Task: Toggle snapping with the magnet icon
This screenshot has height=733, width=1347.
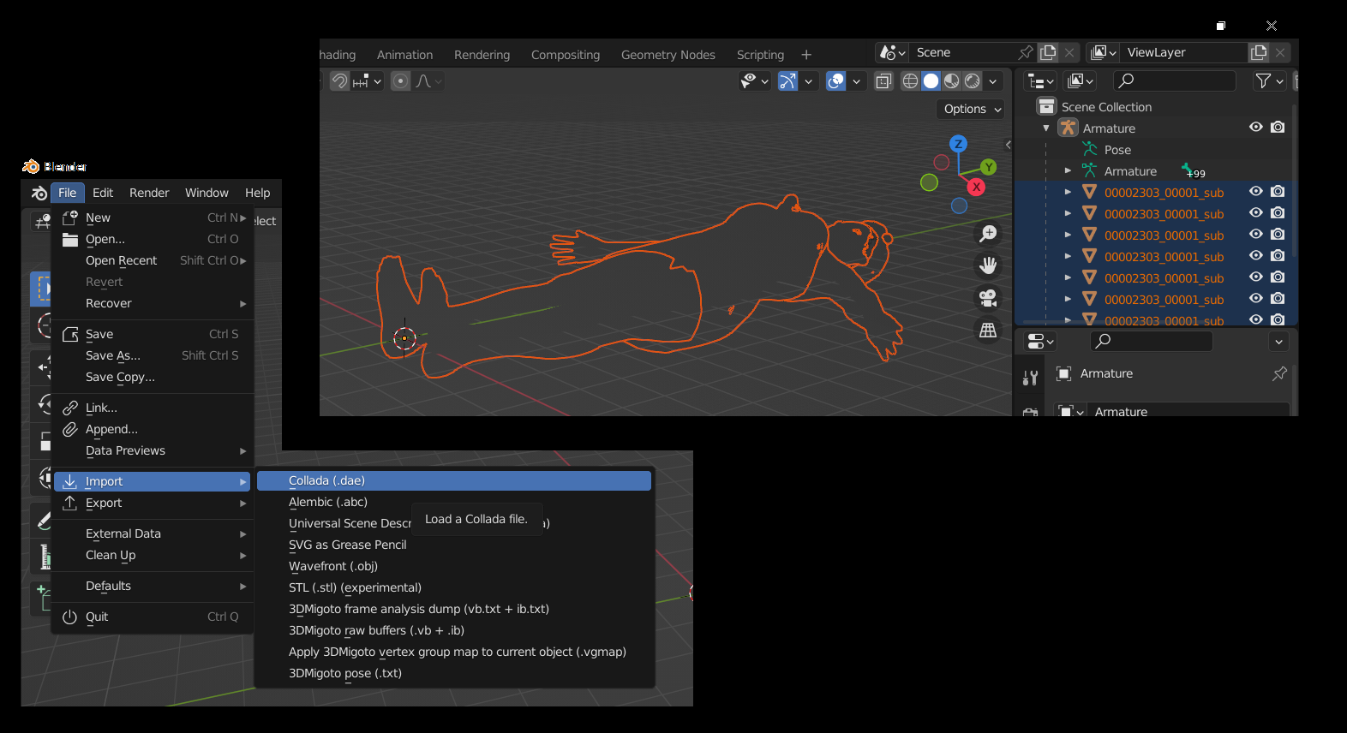Action: [x=340, y=81]
